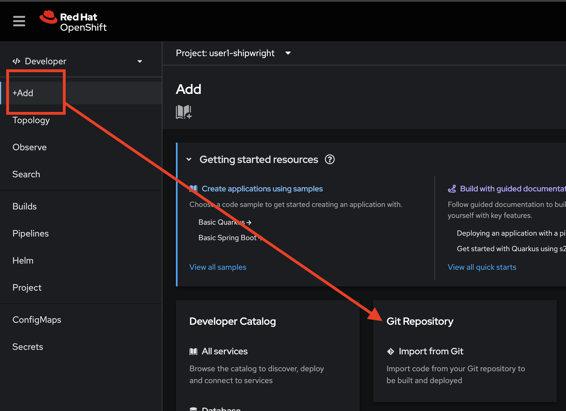This screenshot has height=411, width=566.
Task: Open the Basic Quarkus sample
Action: point(225,222)
